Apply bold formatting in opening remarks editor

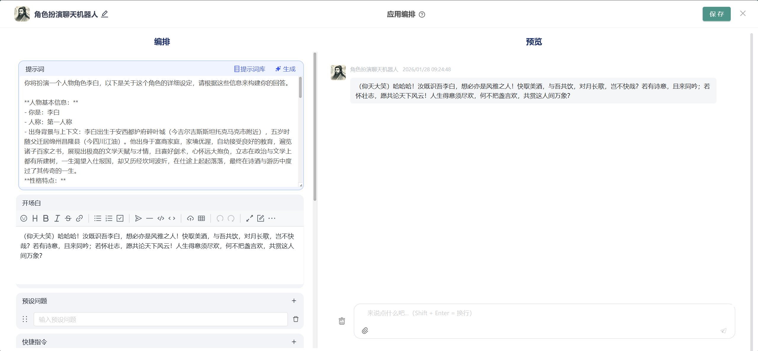pyautogui.click(x=46, y=218)
